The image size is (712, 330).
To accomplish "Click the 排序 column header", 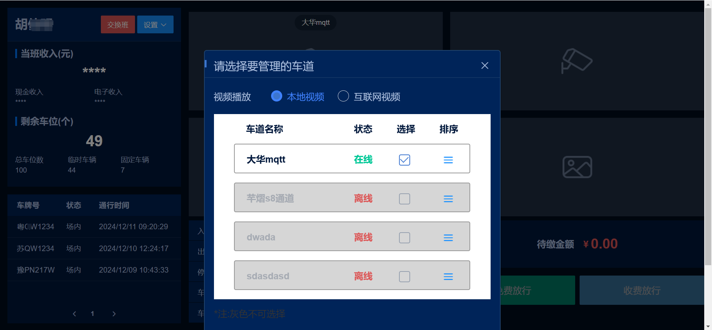I will tap(449, 129).
